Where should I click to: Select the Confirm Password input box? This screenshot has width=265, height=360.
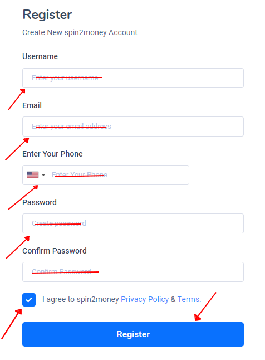(x=133, y=272)
